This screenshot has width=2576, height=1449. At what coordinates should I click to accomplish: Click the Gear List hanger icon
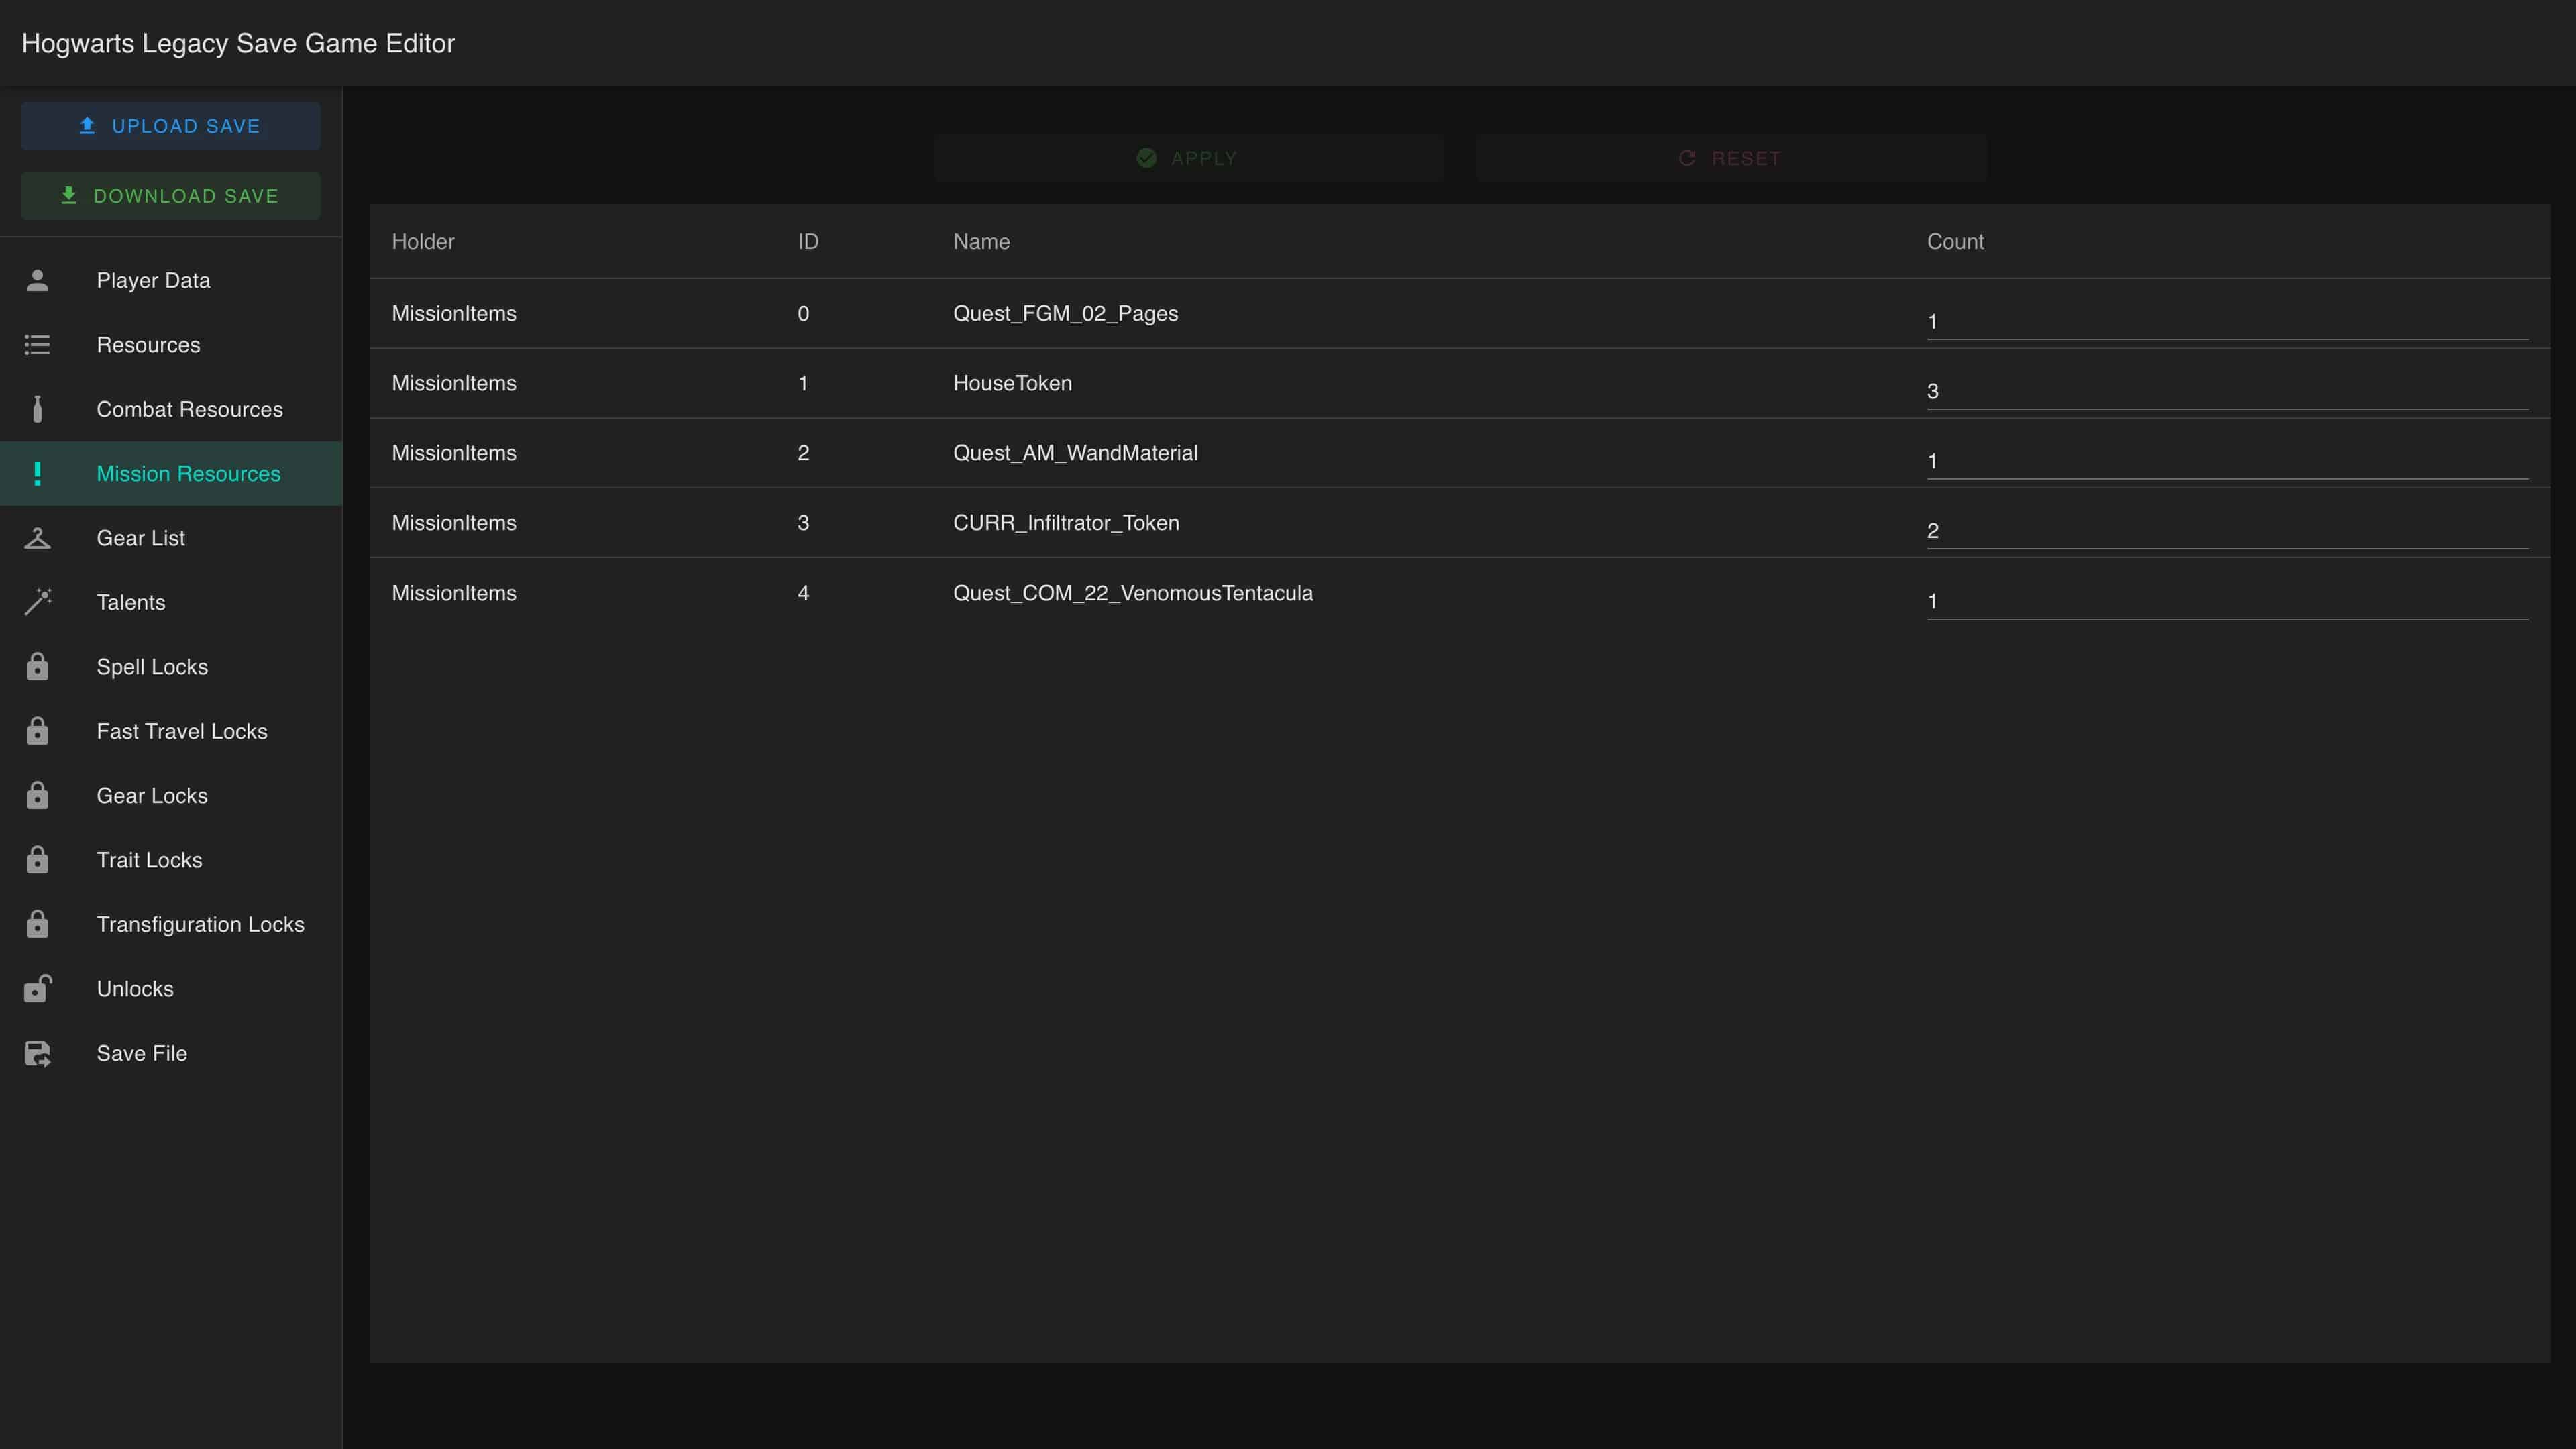[x=37, y=538]
